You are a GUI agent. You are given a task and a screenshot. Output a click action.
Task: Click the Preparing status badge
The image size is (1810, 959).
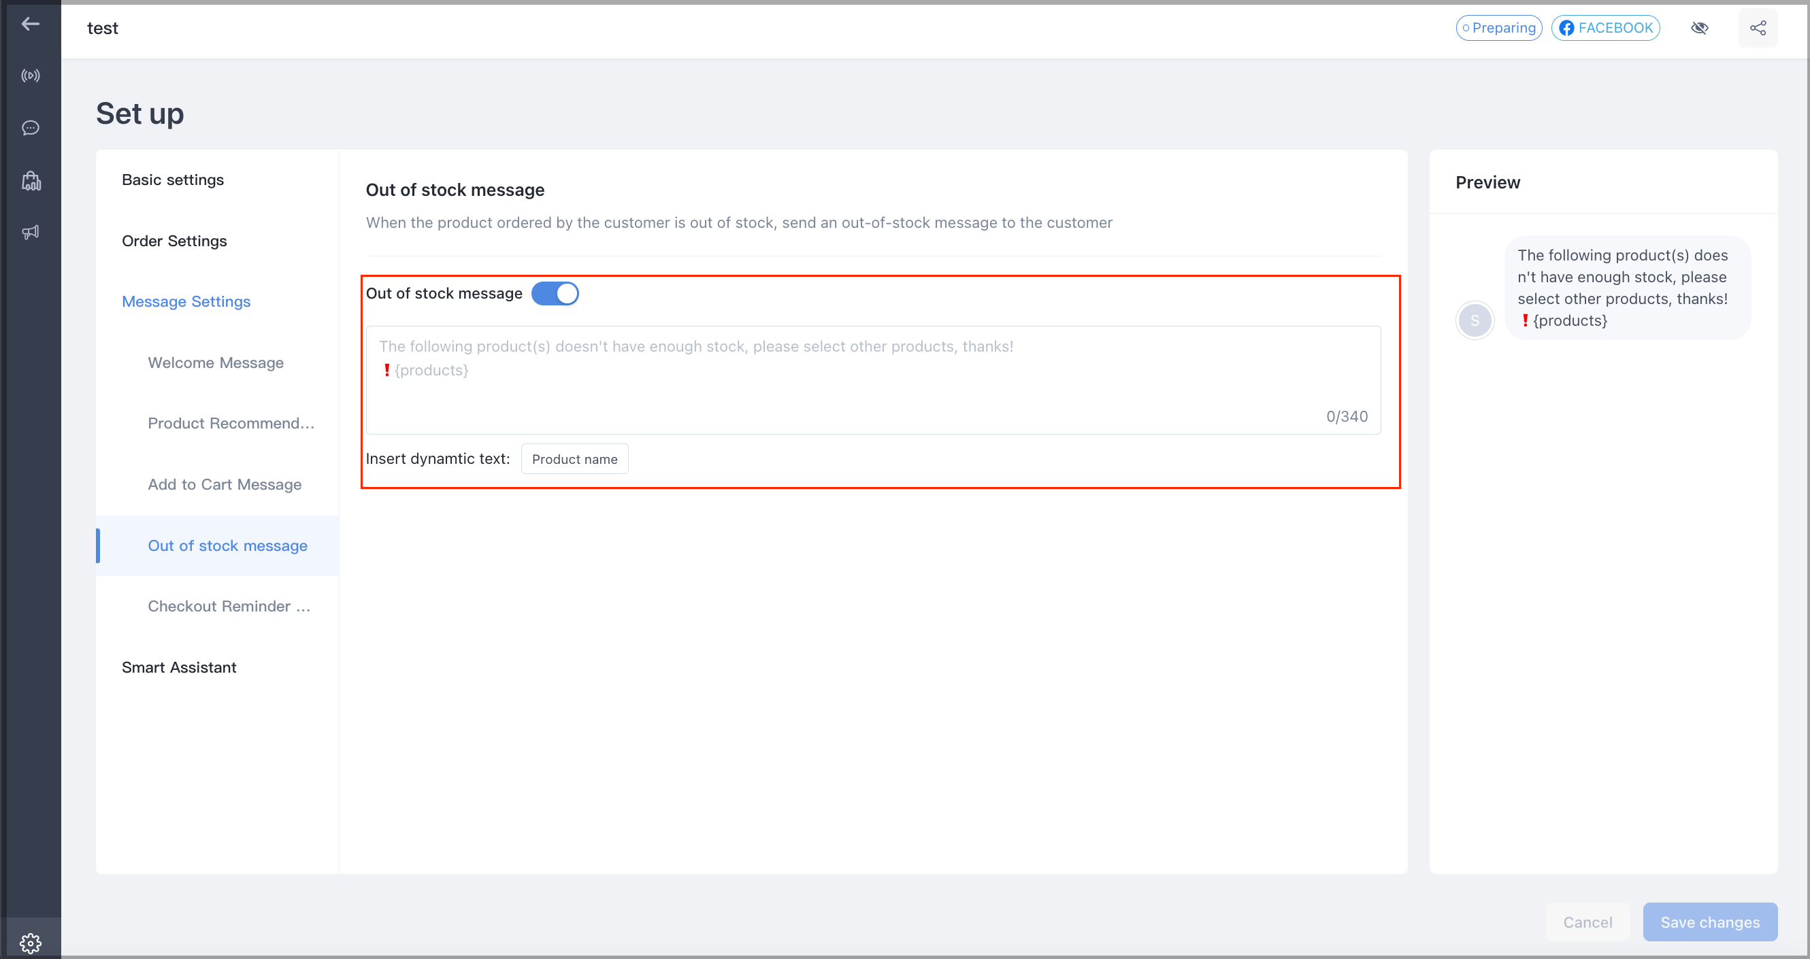pos(1498,28)
